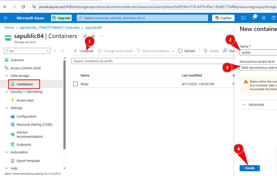277x176 pixels.
Task: Click the Microsoft Azure home title
Action: point(30,18)
